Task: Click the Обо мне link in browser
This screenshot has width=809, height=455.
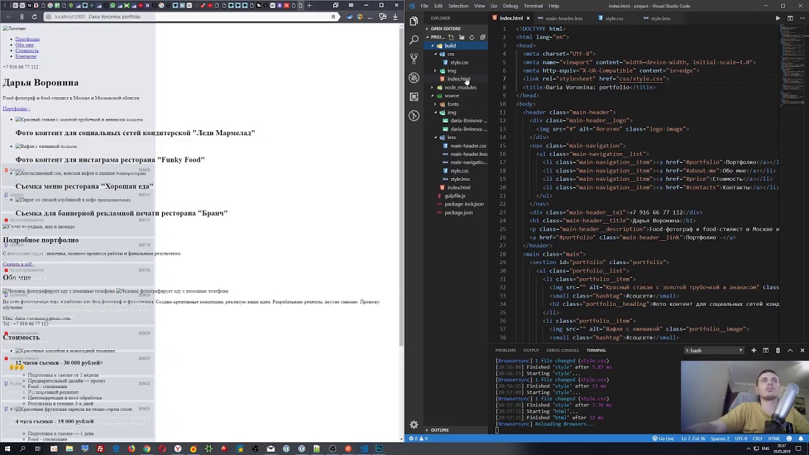Action: [24, 45]
